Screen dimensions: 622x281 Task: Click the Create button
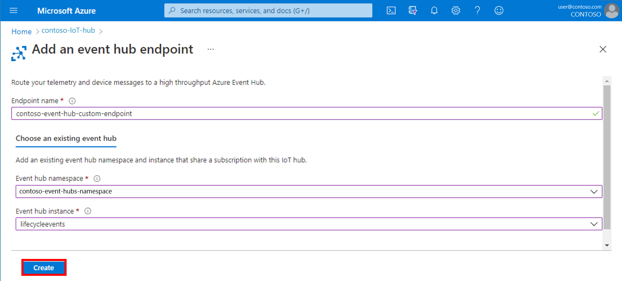pos(44,268)
